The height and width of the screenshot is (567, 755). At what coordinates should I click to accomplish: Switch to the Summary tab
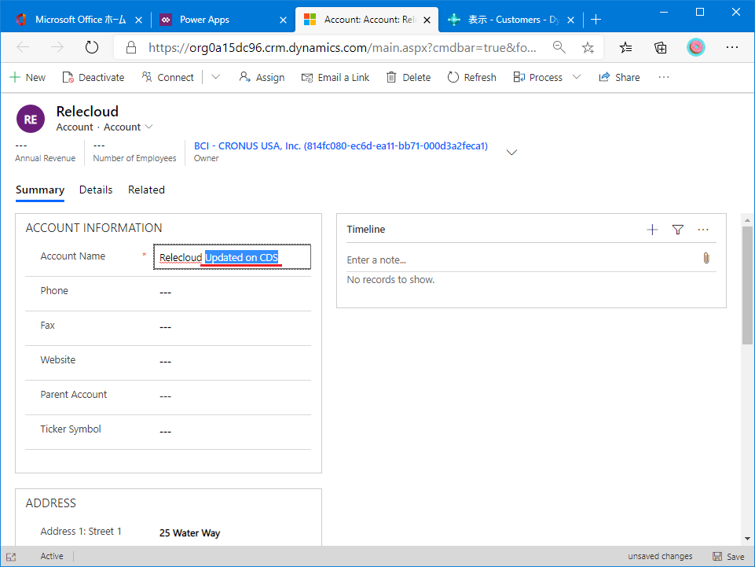(40, 190)
